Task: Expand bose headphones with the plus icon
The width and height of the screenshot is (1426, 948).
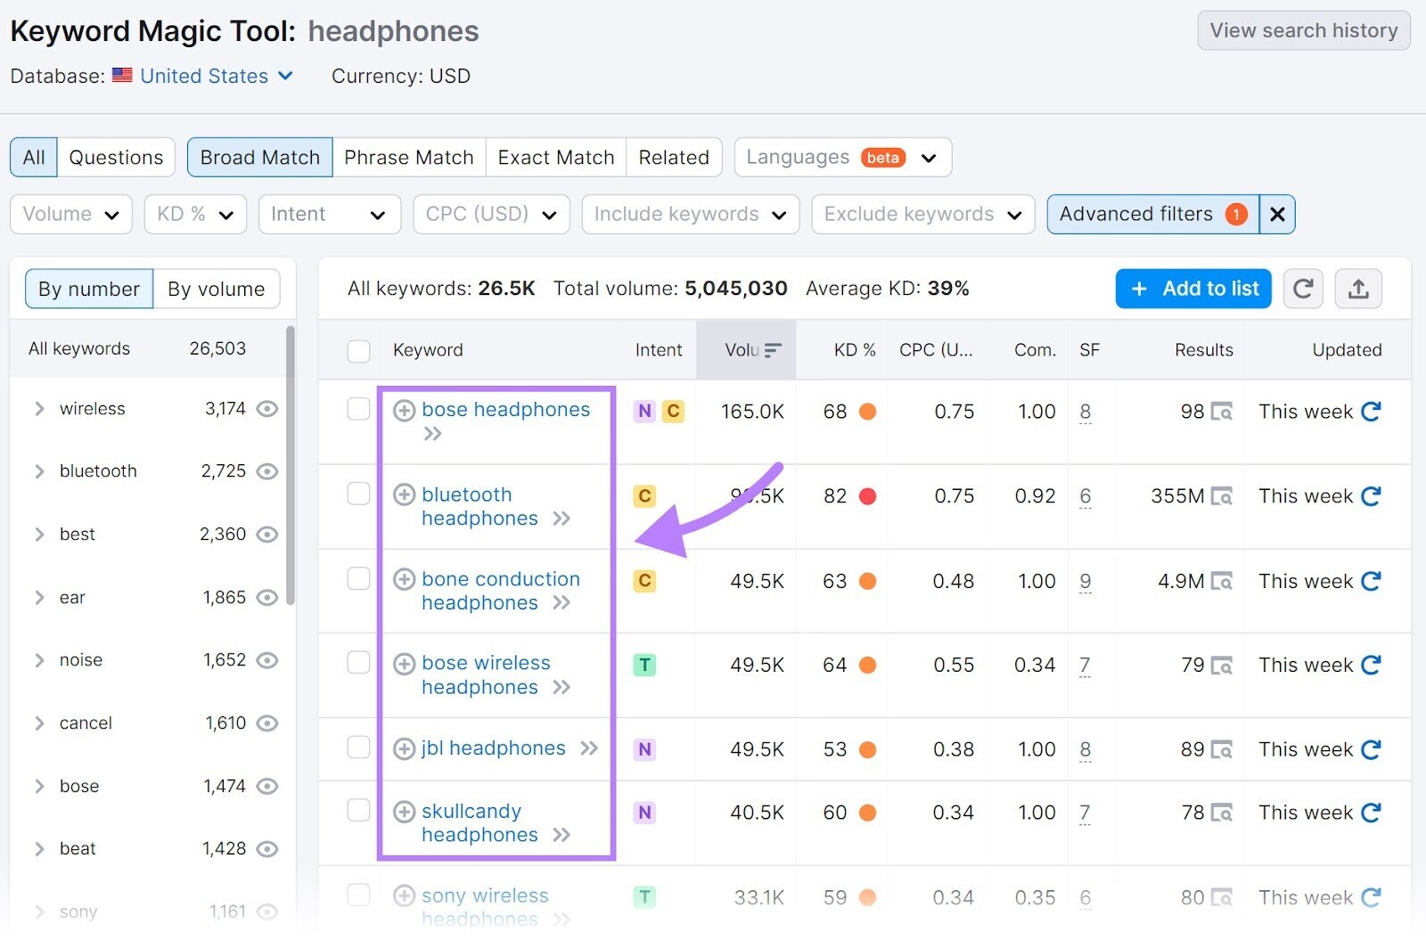Action: 404,410
